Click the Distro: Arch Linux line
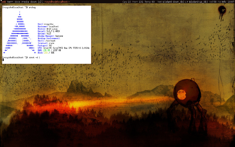 pos(48,29)
